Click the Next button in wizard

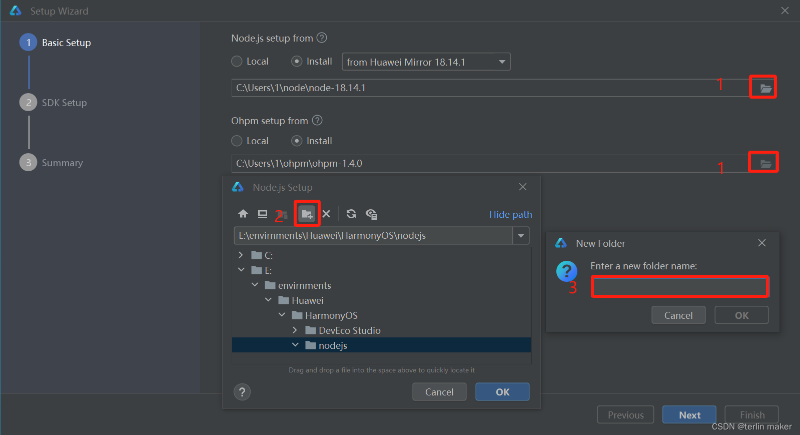[x=689, y=415]
